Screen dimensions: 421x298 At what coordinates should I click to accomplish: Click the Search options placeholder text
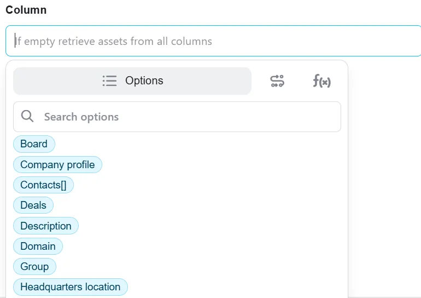pos(81,117)
